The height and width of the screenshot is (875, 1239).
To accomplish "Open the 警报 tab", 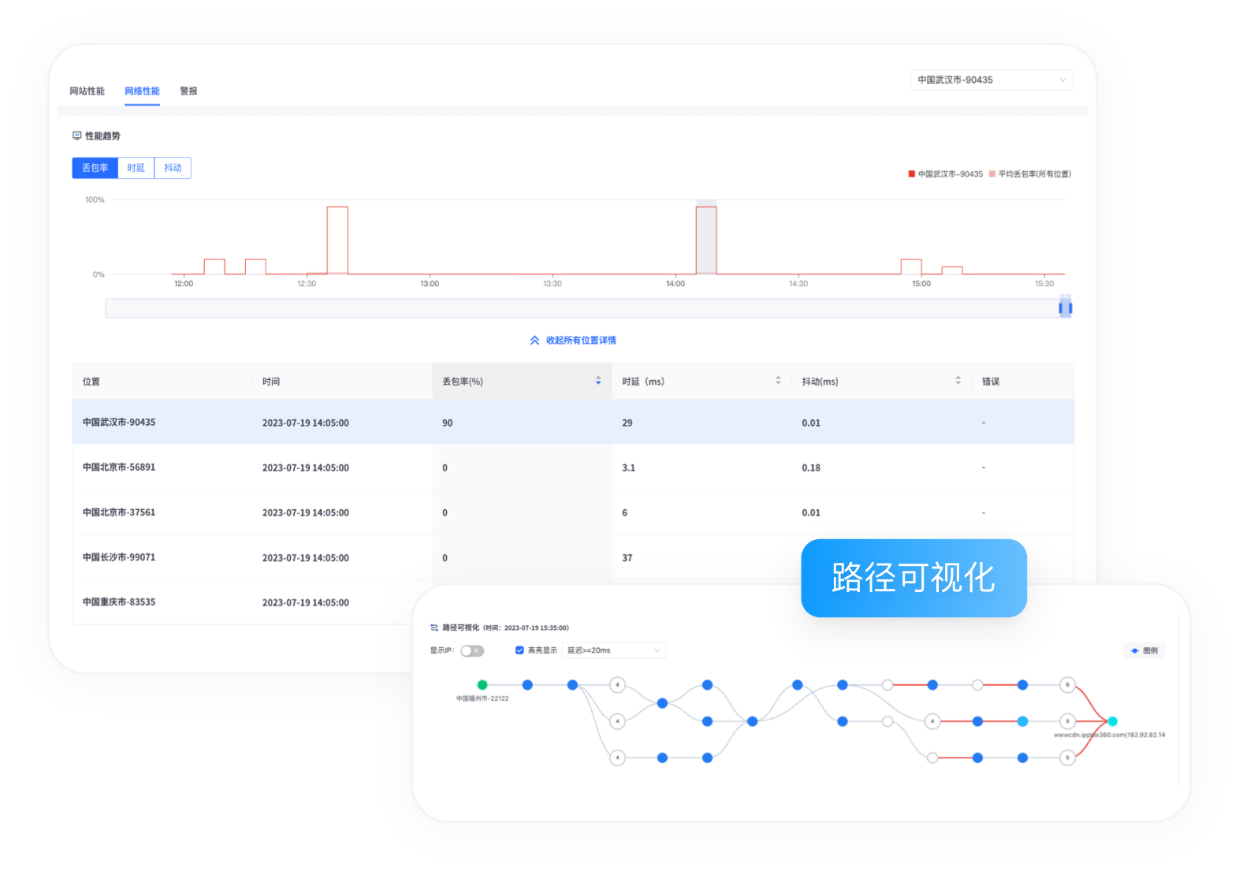I will tap(188, 91).
